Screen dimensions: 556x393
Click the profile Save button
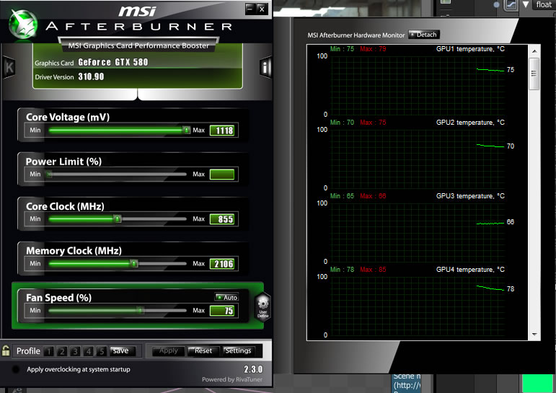(x=123, y=350)
